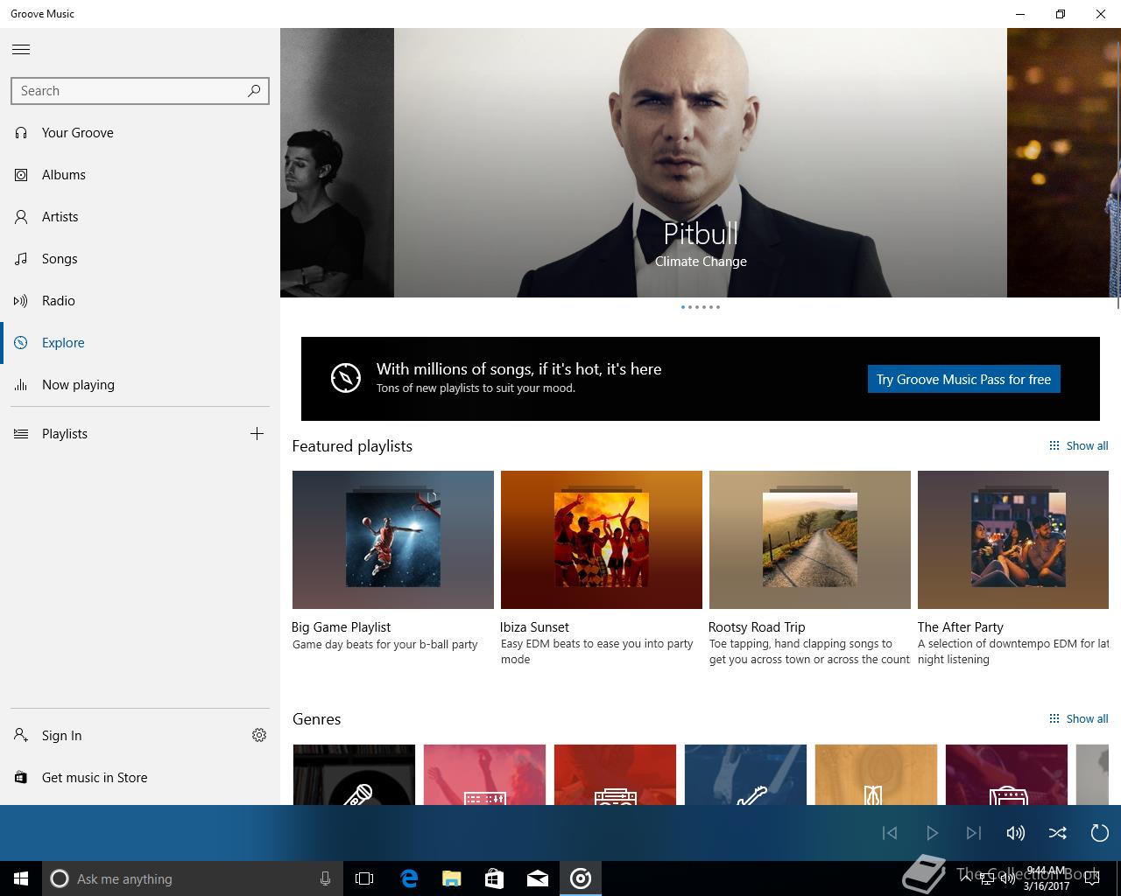Open The After Party playlist thumbnail
This screenshot has height=896, width=1121.
coord(1013,540)
